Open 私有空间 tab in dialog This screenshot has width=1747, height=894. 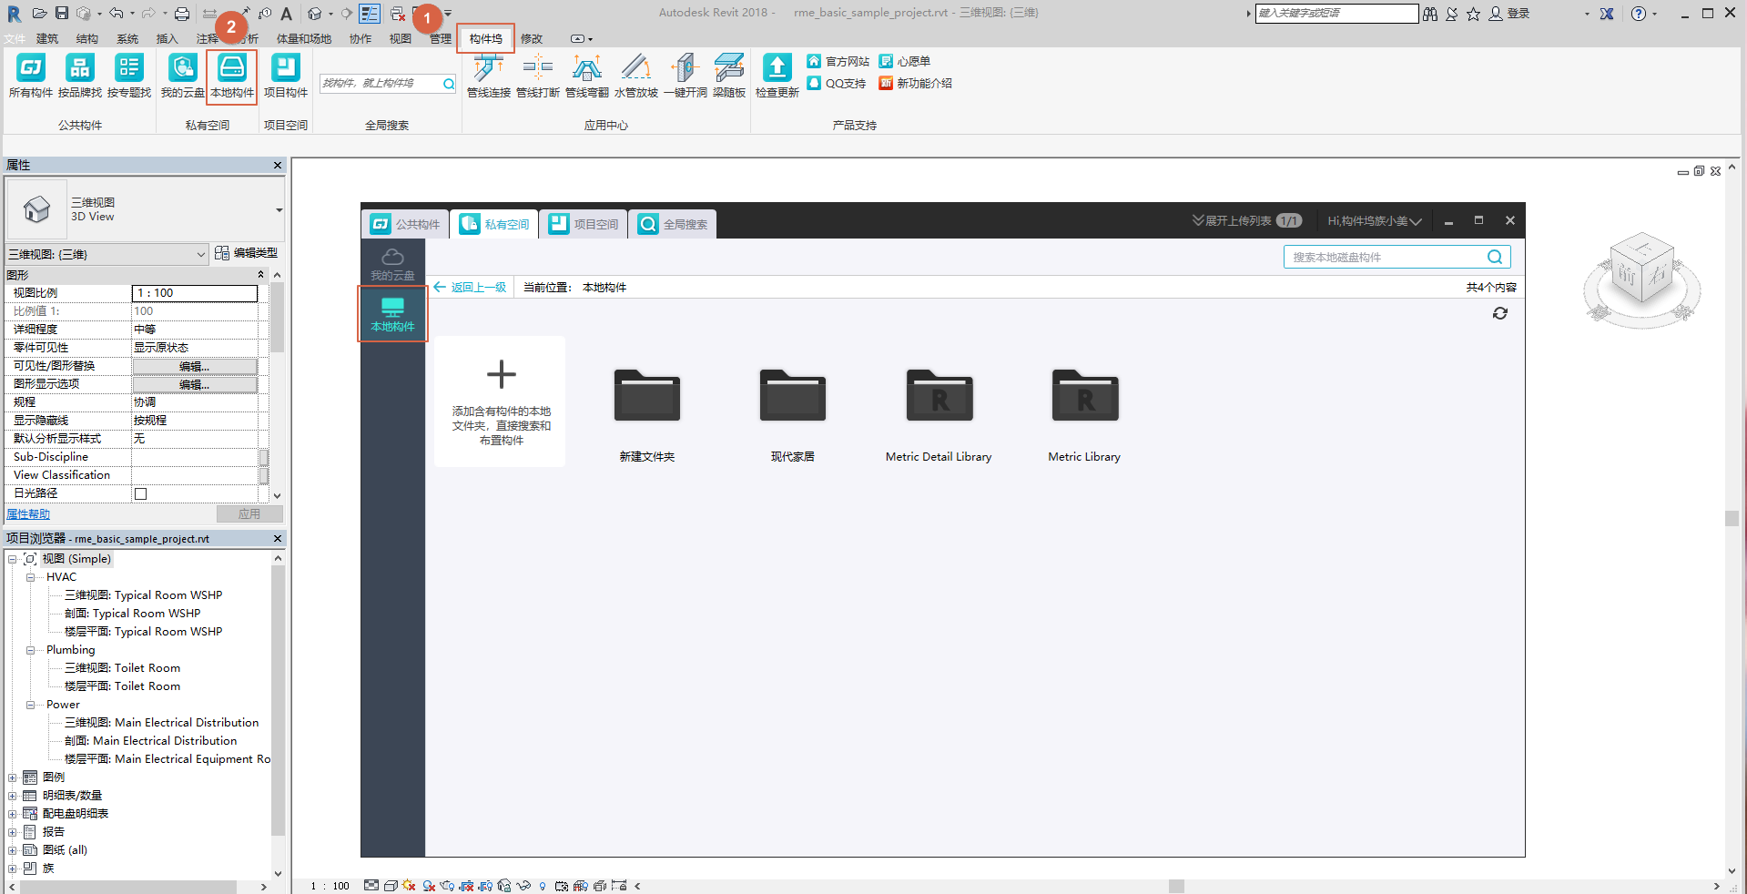pyautogui.click(x=494, y=224)
